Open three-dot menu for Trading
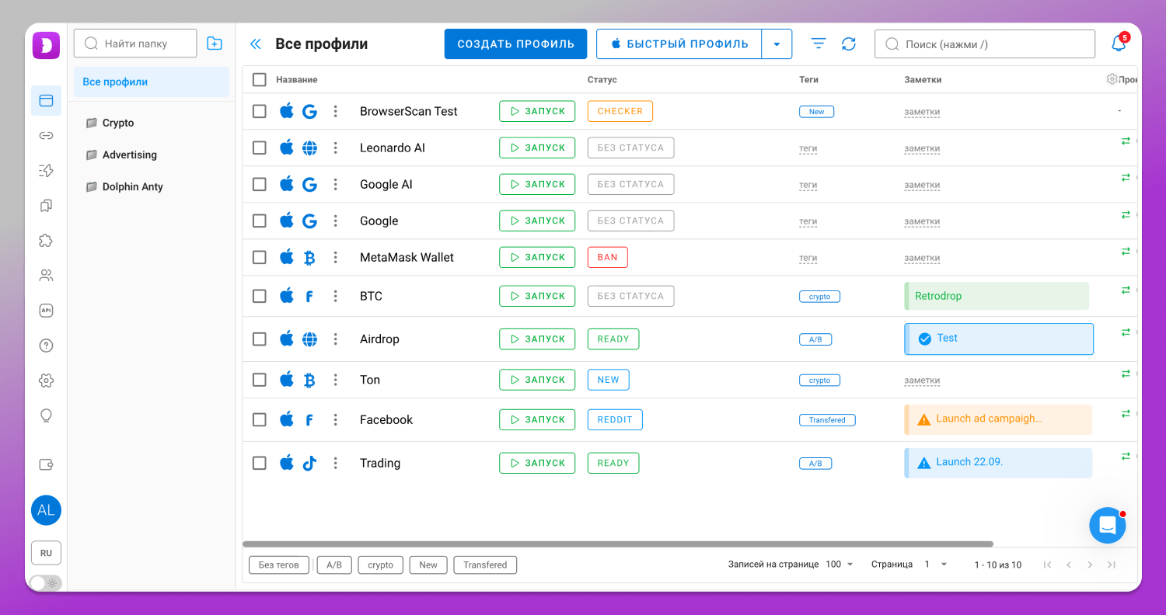This screenshot has width=1166, height=615. point(336,463)
